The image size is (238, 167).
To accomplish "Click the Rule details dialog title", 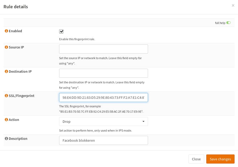I will coord(16,7).
